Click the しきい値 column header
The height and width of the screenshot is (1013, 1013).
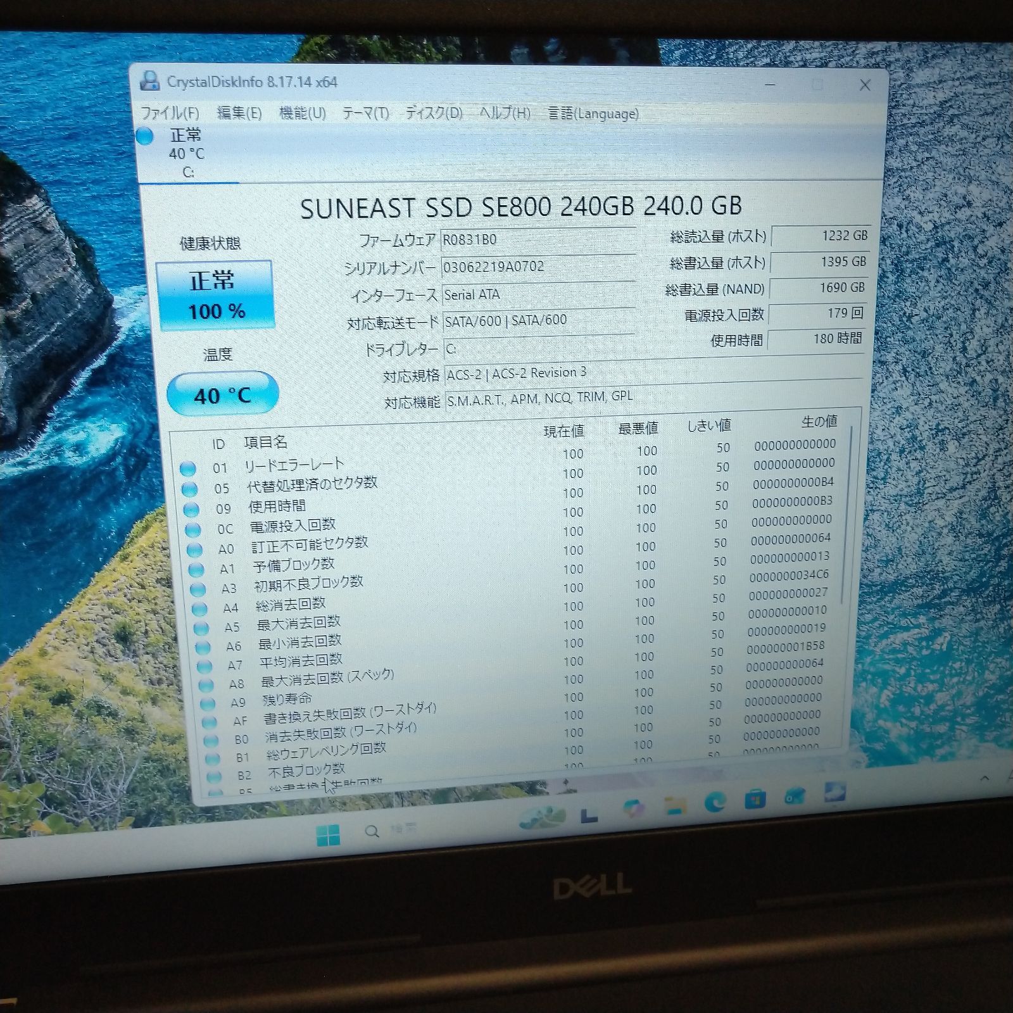[x=710, y=425]
